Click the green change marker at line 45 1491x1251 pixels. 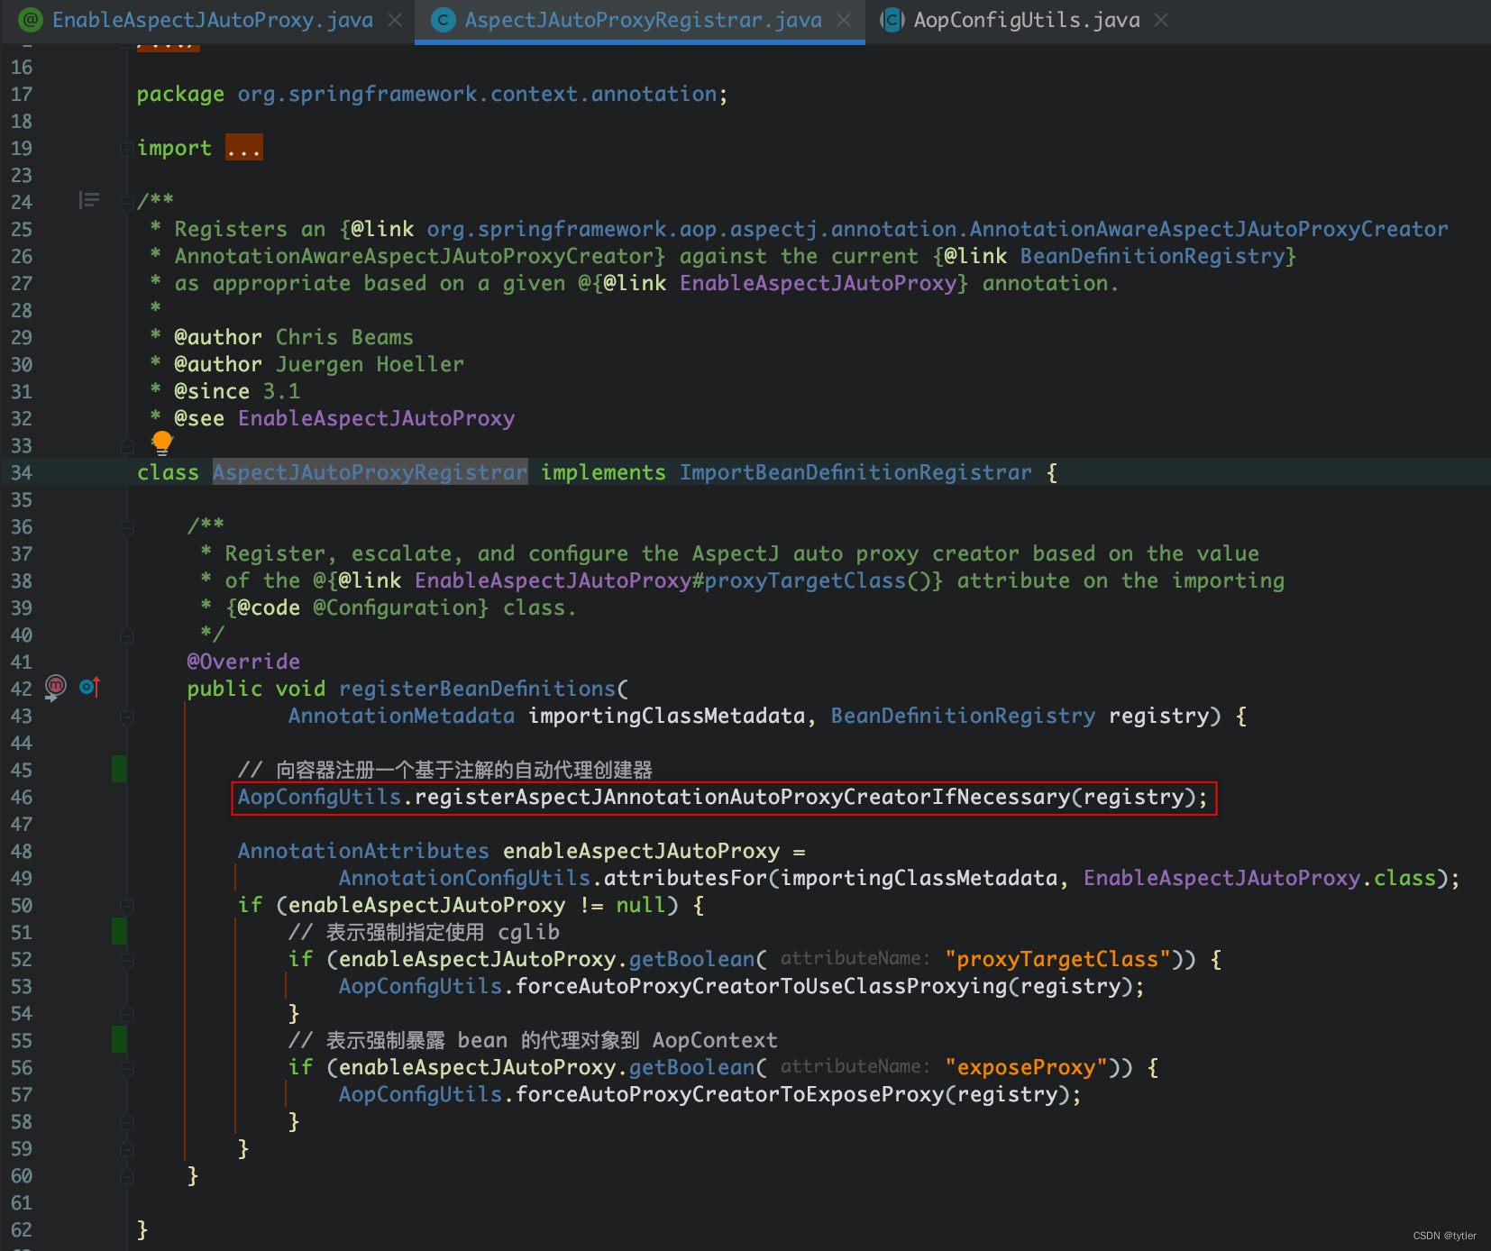click(119, 769)
